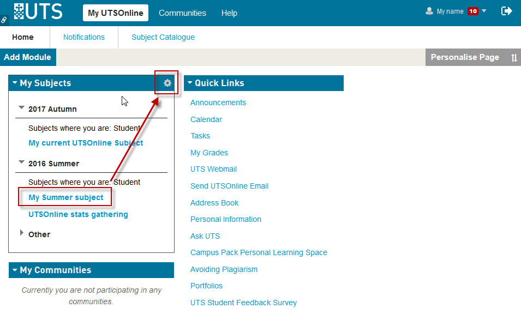Open the My Summer subject link
The height and width of the screenshot is (314, 521).
pyautogui.click(x=66, y=197)
